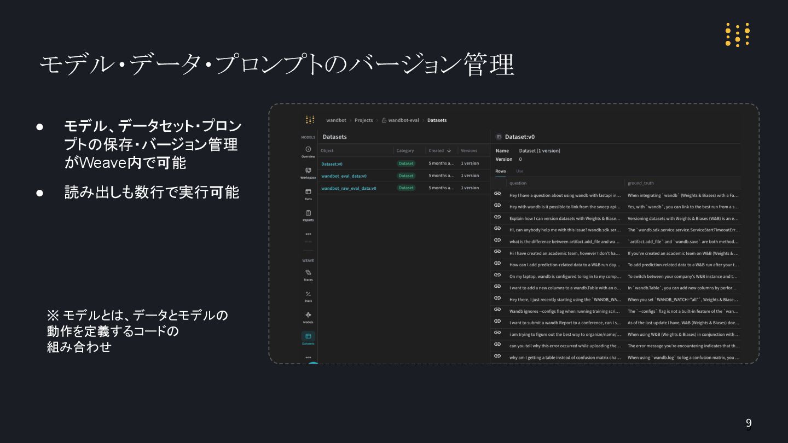The image size is (788, 443).
Task: Open the wandbot_eval_data:v0 object link
Action: click(x=344, y=176)
